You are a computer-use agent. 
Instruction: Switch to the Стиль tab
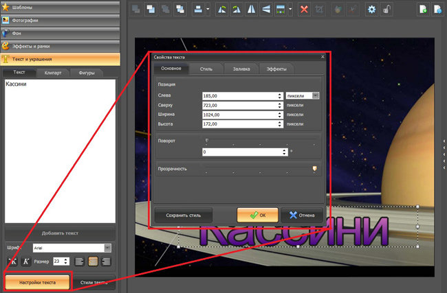(x=206, y=69)
